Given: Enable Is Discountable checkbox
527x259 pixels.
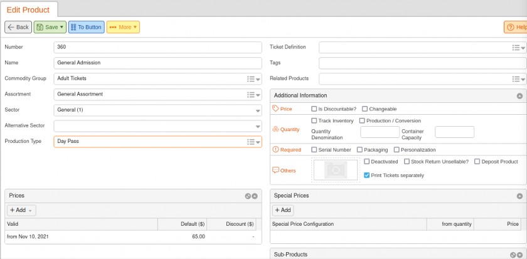Looking at the screenshot, I should (x=314, y=109).
